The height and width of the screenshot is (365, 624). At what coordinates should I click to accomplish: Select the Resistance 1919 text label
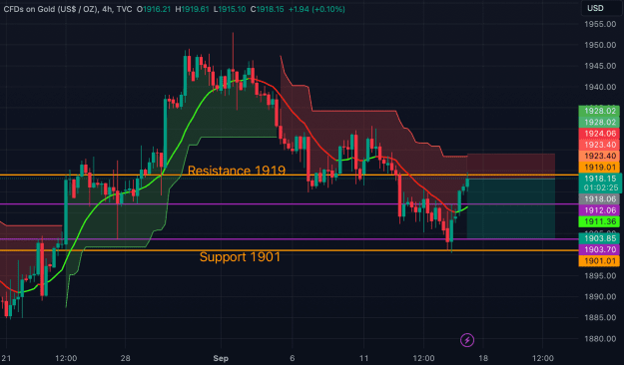click(x=237, y=171)
